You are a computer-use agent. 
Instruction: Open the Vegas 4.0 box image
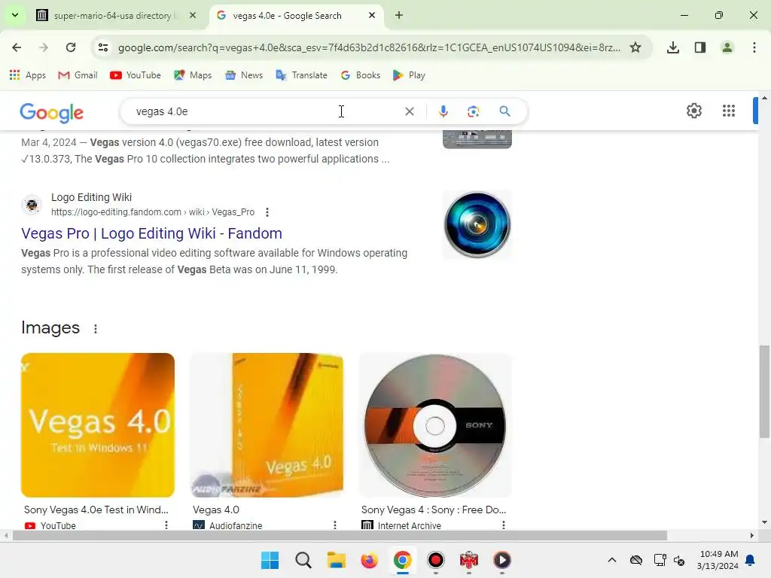[267, 425]
